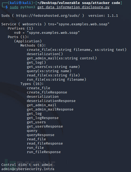Click the fedorahosted.org suds URL
Image resolution: width=131 pixels, height=172 pixels.
pos(48,16)
